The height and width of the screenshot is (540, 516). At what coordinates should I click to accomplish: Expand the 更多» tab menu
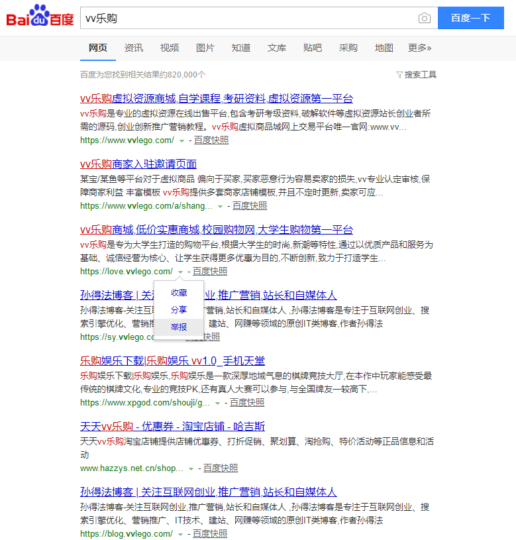[x=419, y=48]
